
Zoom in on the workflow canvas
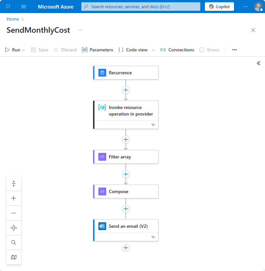pos(13,198)
